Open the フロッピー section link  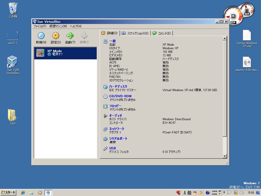(x=115, y=106)
